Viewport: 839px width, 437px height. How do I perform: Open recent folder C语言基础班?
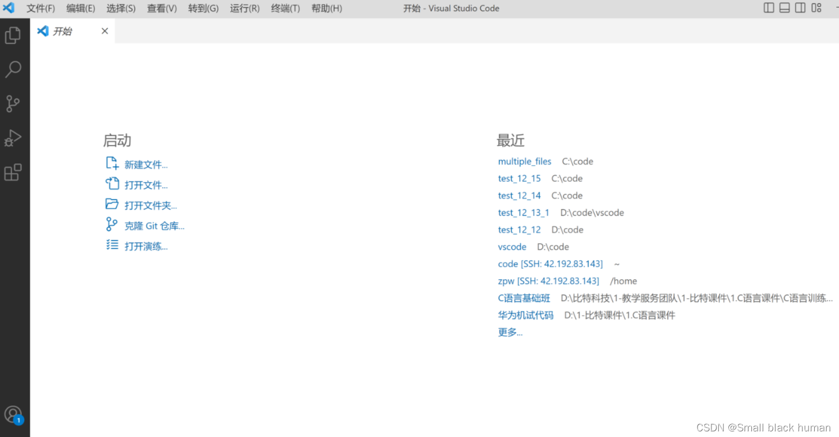[x=524, y=298]
